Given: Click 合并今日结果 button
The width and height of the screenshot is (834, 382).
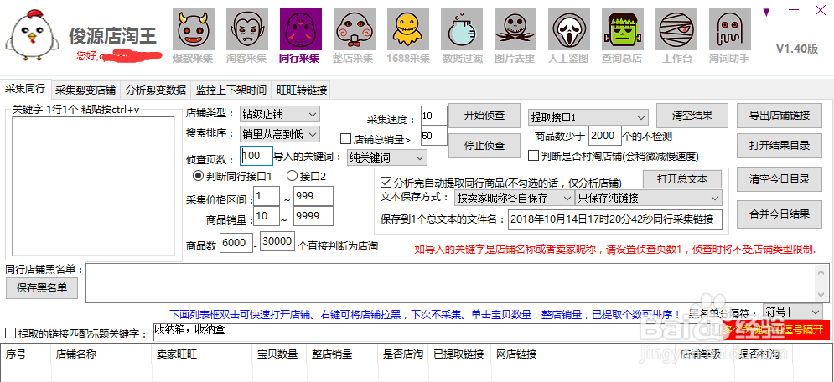Looking at the screenshot, I should click(x=780, y=214).
